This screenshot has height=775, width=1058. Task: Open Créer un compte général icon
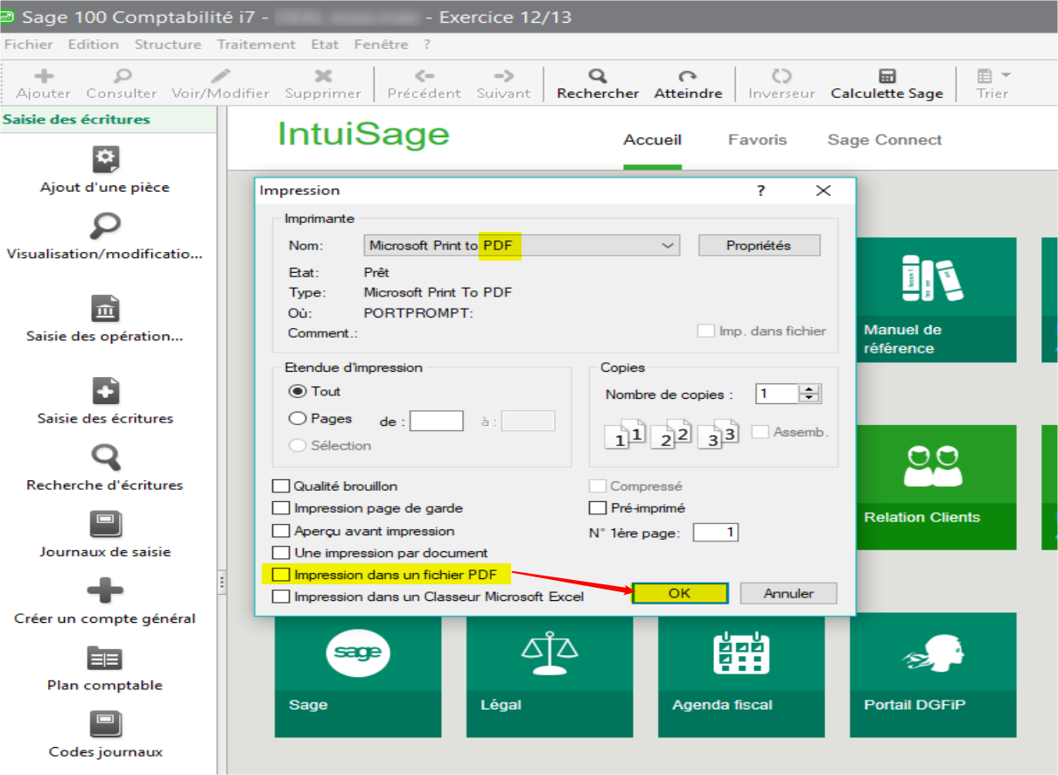click(105, 591)
